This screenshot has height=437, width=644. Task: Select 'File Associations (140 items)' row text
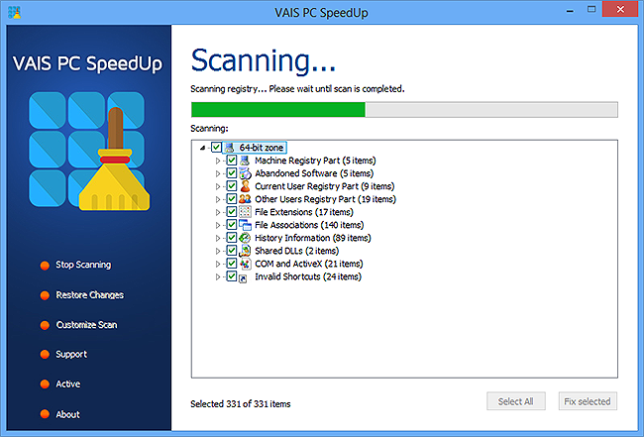(x=309, y=225)
